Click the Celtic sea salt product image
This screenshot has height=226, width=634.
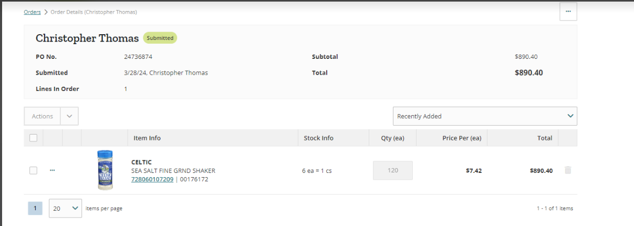(105, 170)
